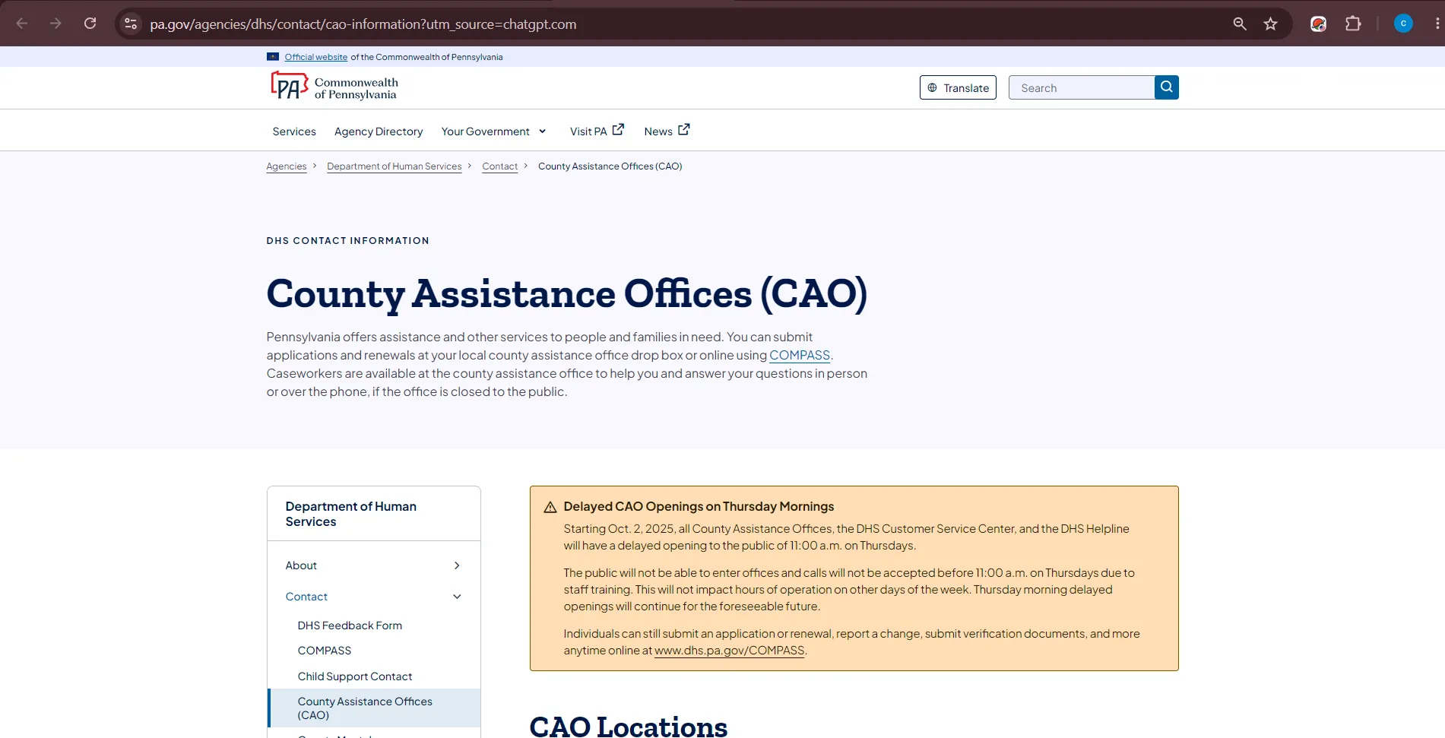Click the zoom magnifier icon in address bar
1445x738 pixels.
click(1240, 24)
